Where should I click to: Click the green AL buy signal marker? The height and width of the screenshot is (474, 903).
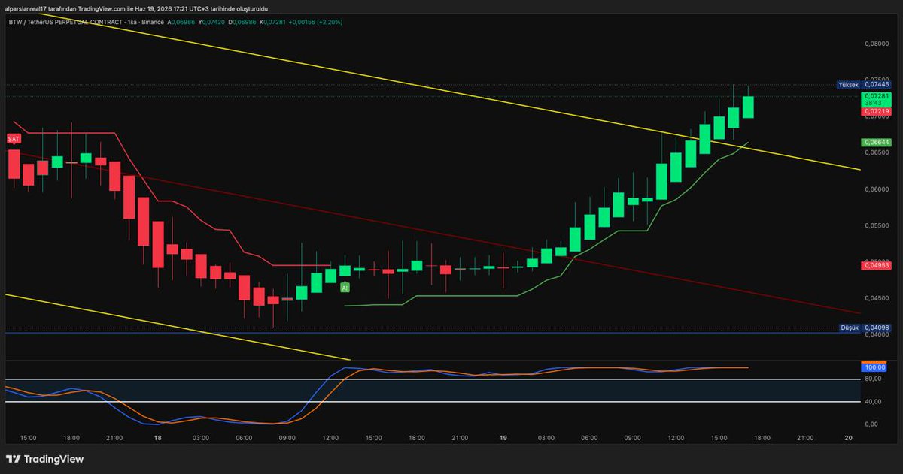pyautogui.click(x=345, y=288)
